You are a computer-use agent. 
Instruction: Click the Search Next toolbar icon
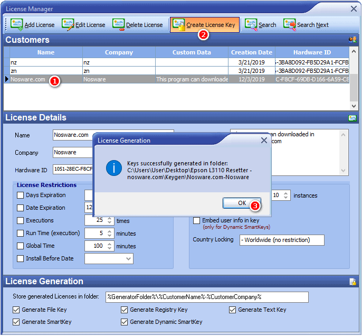pos(290,25)
